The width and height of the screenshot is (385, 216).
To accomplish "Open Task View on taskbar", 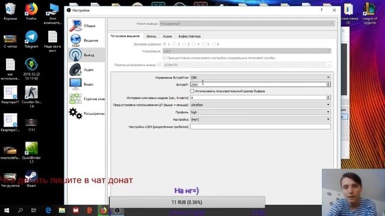I will (34, 211).
